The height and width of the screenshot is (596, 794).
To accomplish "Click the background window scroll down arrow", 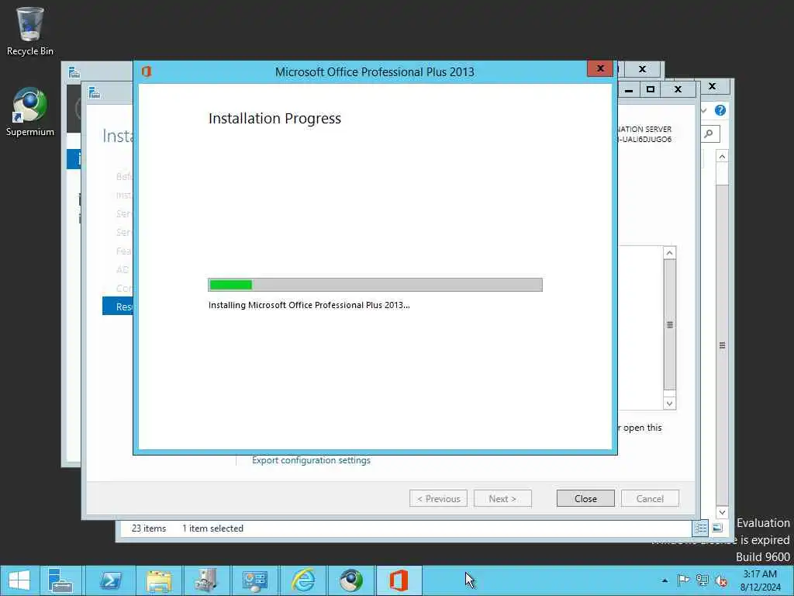I will coord(722,512).
